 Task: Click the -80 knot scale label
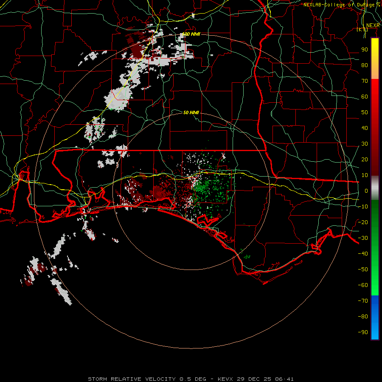[x=363, y=317]
